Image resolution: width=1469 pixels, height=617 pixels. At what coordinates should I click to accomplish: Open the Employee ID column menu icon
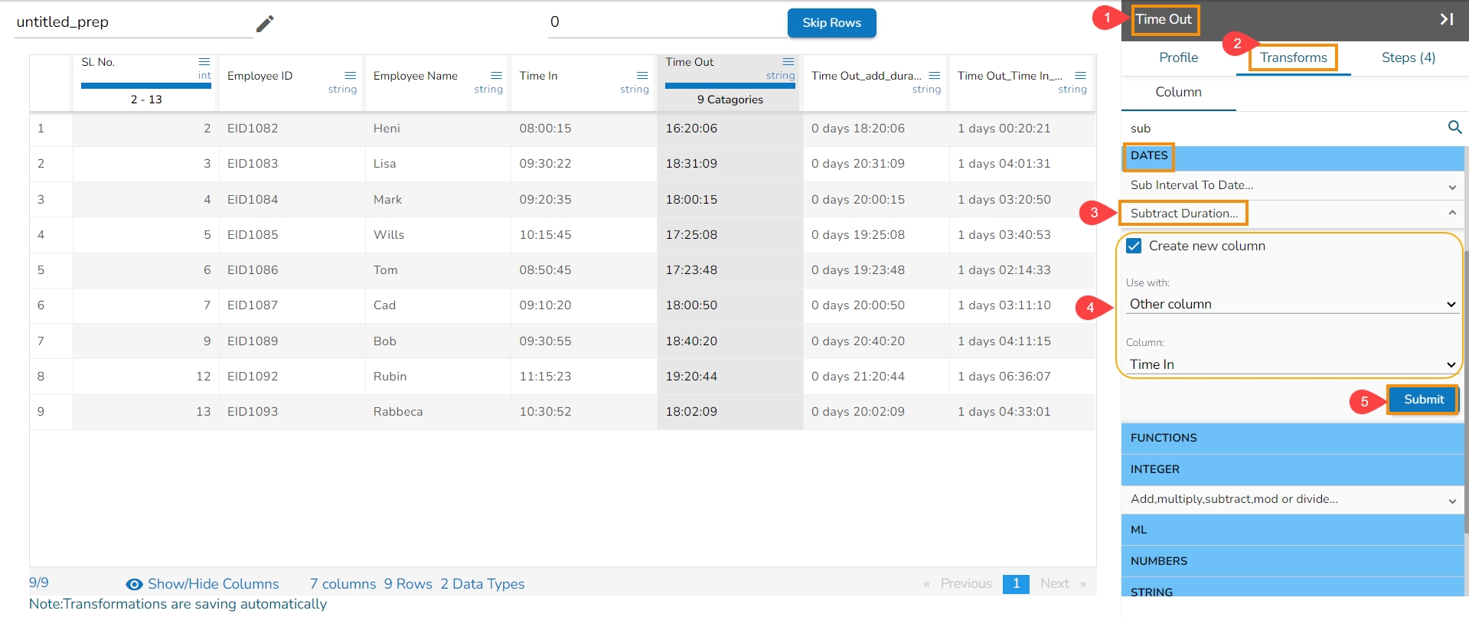pyautogui.click(x=351, y=75)
